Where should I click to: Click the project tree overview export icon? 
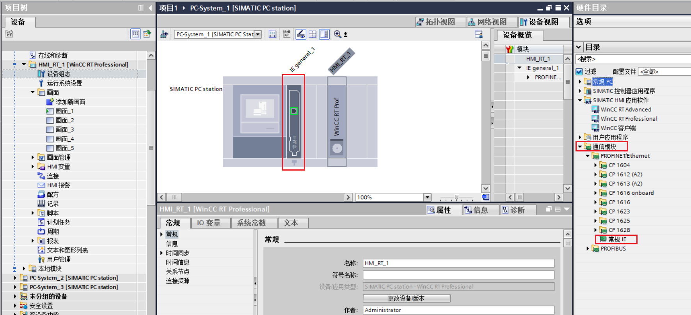(x=147, y=34)
